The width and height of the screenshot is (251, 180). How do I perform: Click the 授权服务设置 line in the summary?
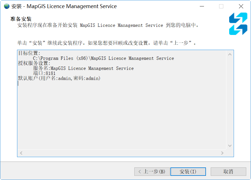34,63
